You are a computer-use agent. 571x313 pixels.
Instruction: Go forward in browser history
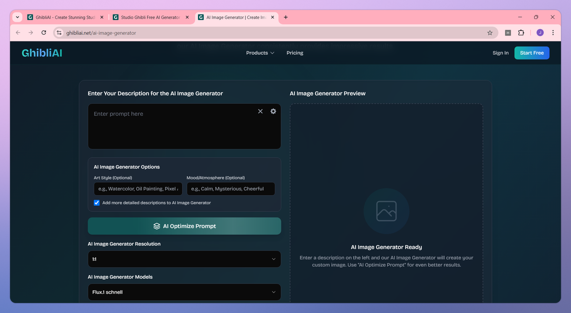point(31,33)
